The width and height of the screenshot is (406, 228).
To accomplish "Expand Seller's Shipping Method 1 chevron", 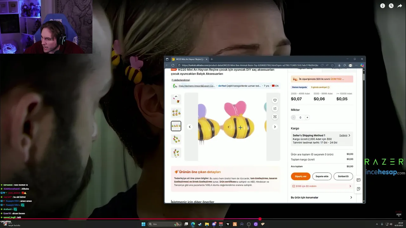I will [x=349, y=136].
